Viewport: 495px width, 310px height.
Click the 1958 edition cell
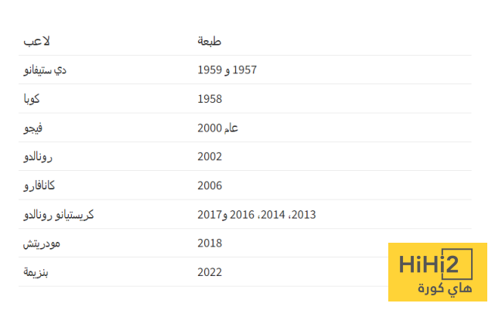[x=210, y=99]
